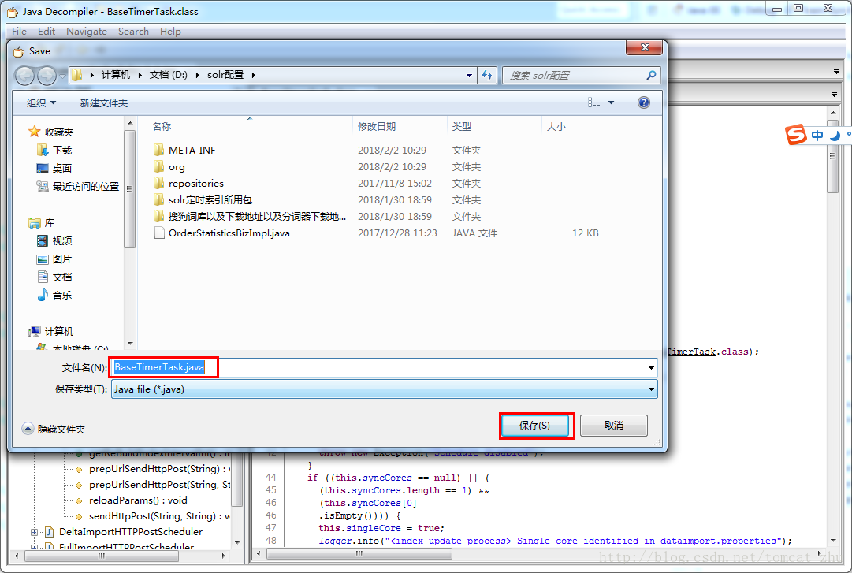Collapse folders with 隐藏文件夹 toggle
Viewport: 852px width, 573px height.
53,429
